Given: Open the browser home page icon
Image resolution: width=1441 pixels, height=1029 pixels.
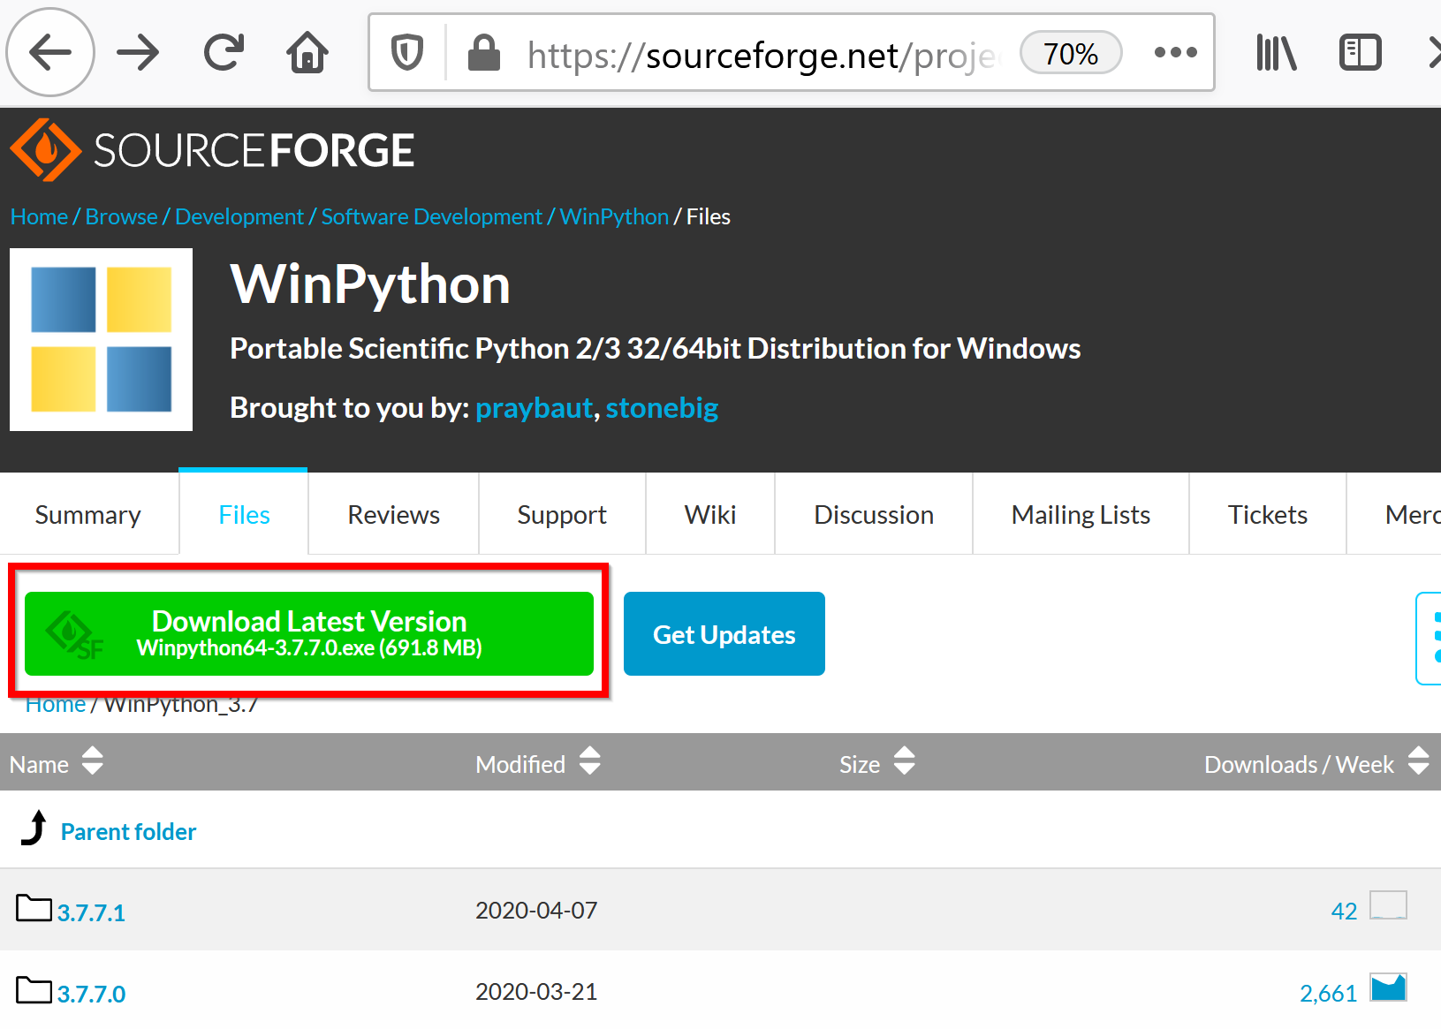Looking at the screenshot, I should (307, 53).
